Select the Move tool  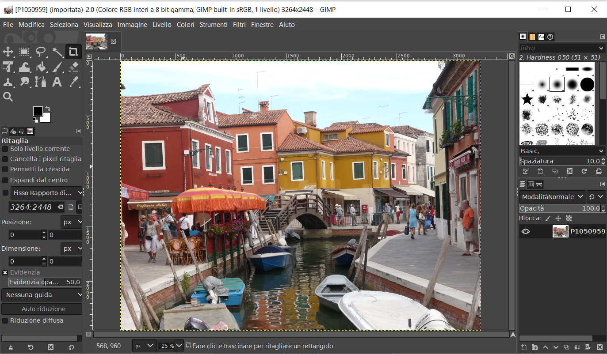8,52
